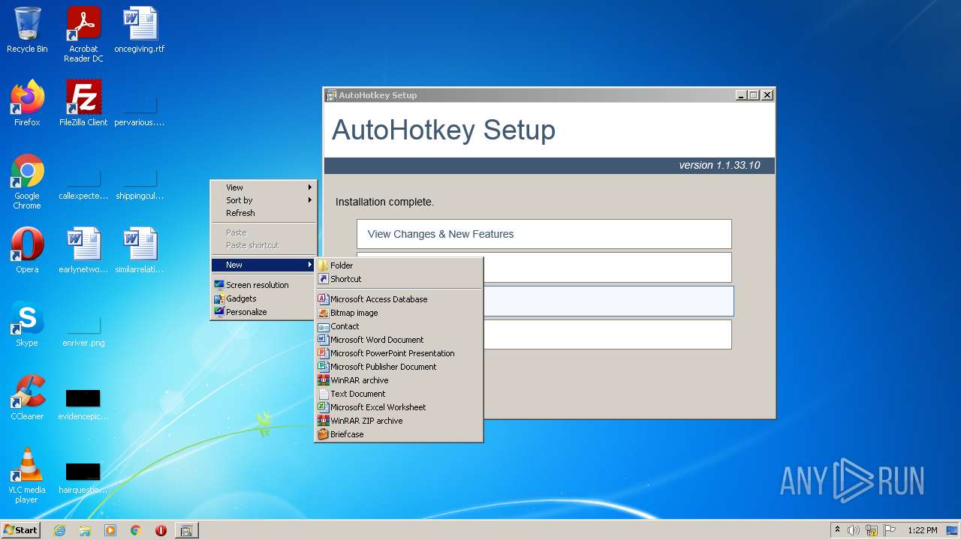The height and width of the screenshot is (540, 961).
Task: Open the VLC media player shortcut
Action: click(x=27, y=475)
